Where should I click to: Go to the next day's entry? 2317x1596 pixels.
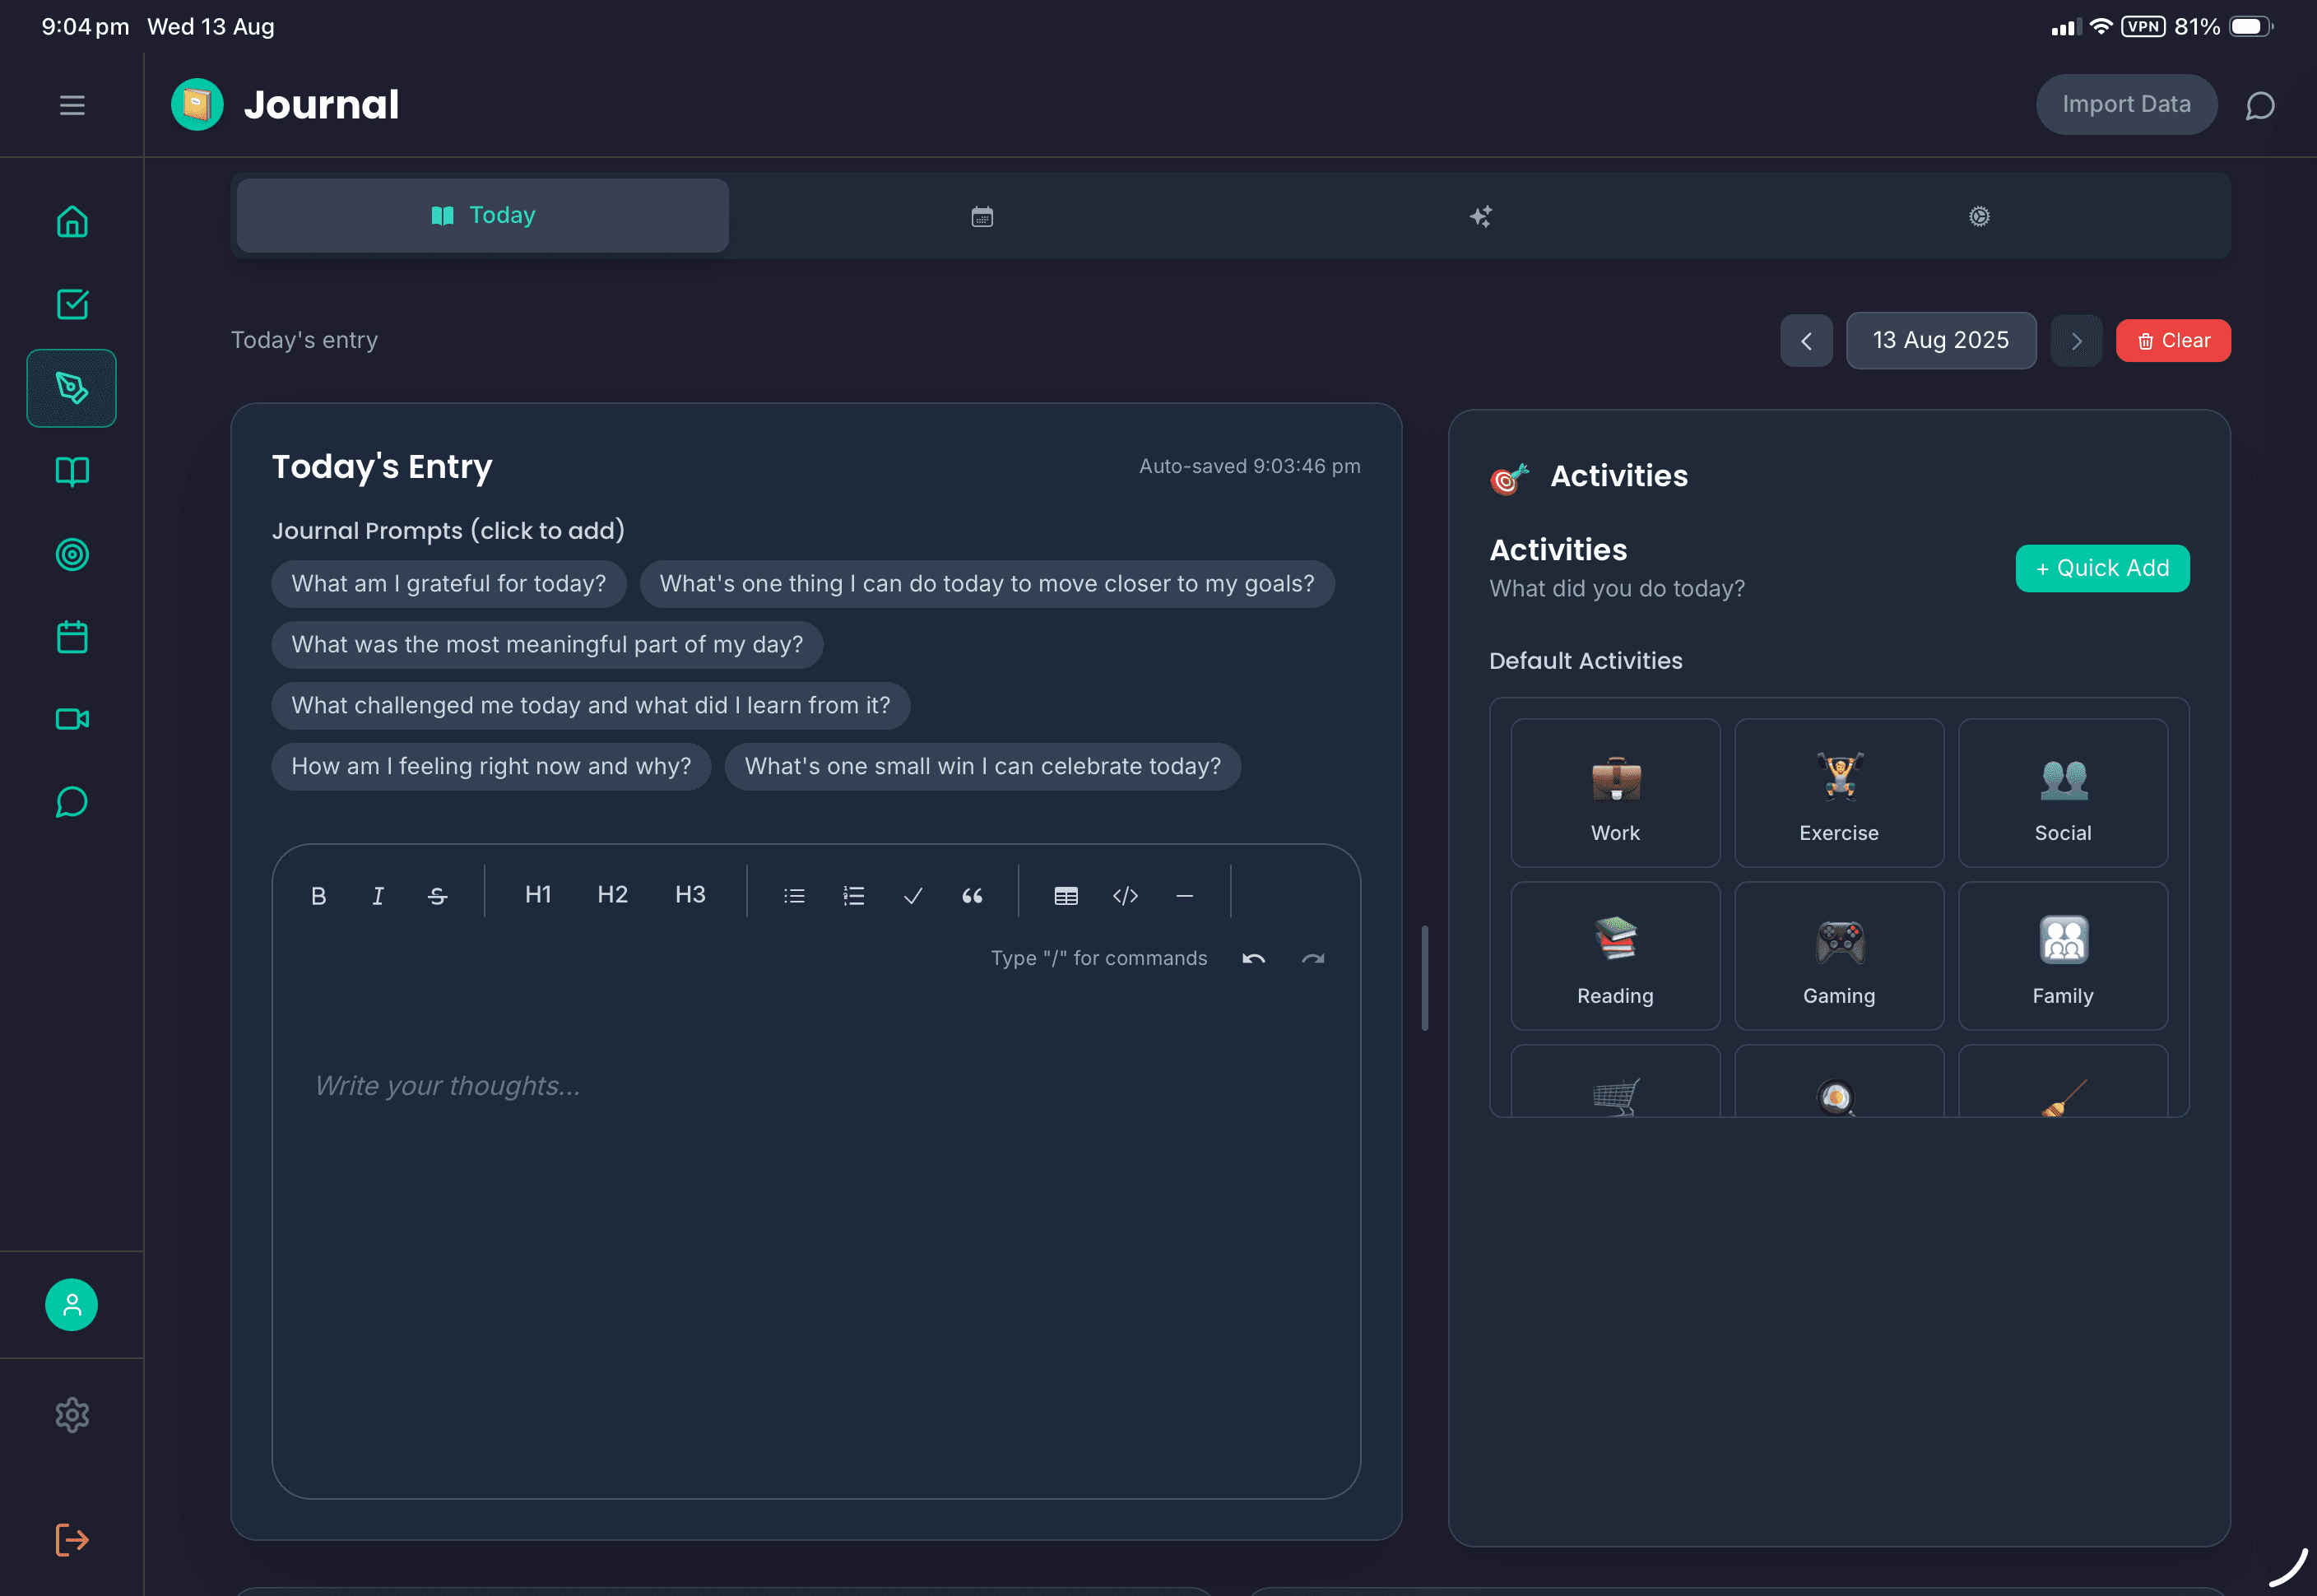(2076, 340)
